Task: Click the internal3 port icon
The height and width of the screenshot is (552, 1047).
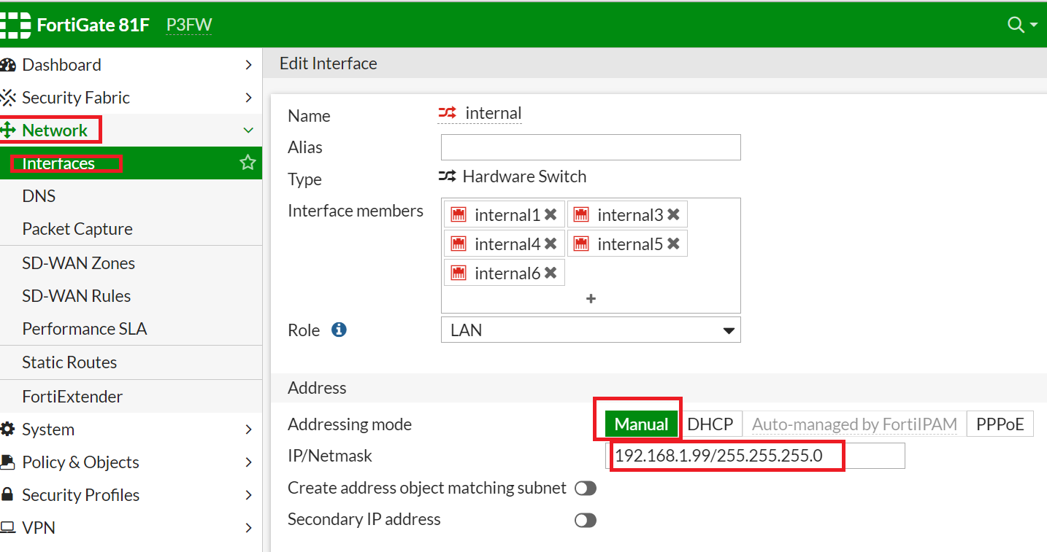Action: (581, 214)
